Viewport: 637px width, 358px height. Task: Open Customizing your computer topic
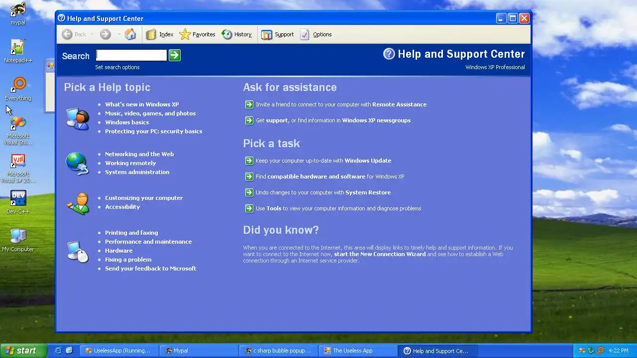point(144,198)
